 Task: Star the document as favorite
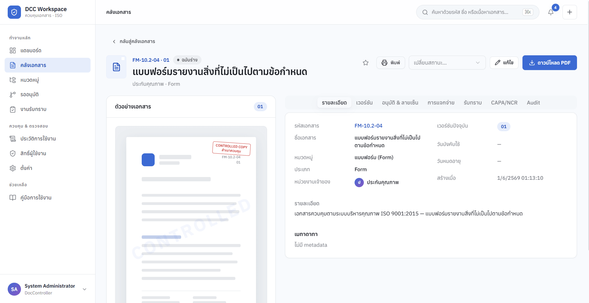click(366, 63)
